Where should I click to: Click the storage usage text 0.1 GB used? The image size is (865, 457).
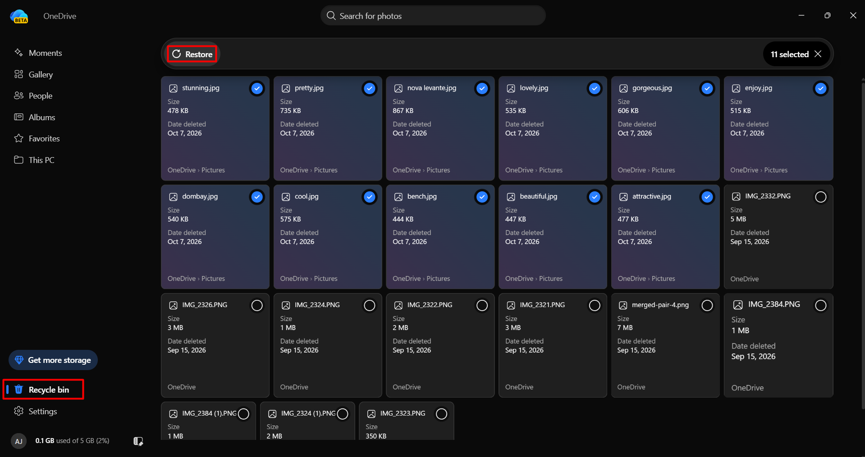[x=72, y=441]
